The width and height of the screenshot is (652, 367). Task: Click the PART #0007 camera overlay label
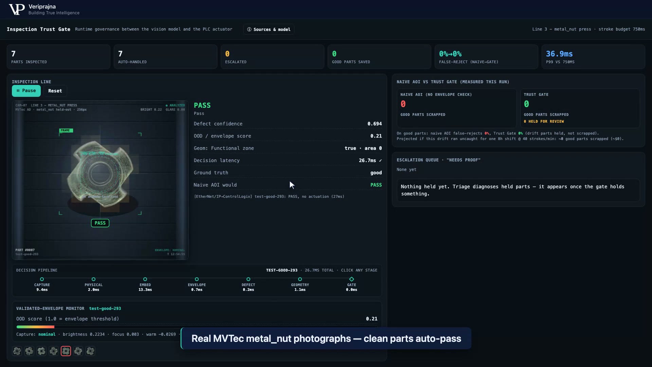click(25, 250)
